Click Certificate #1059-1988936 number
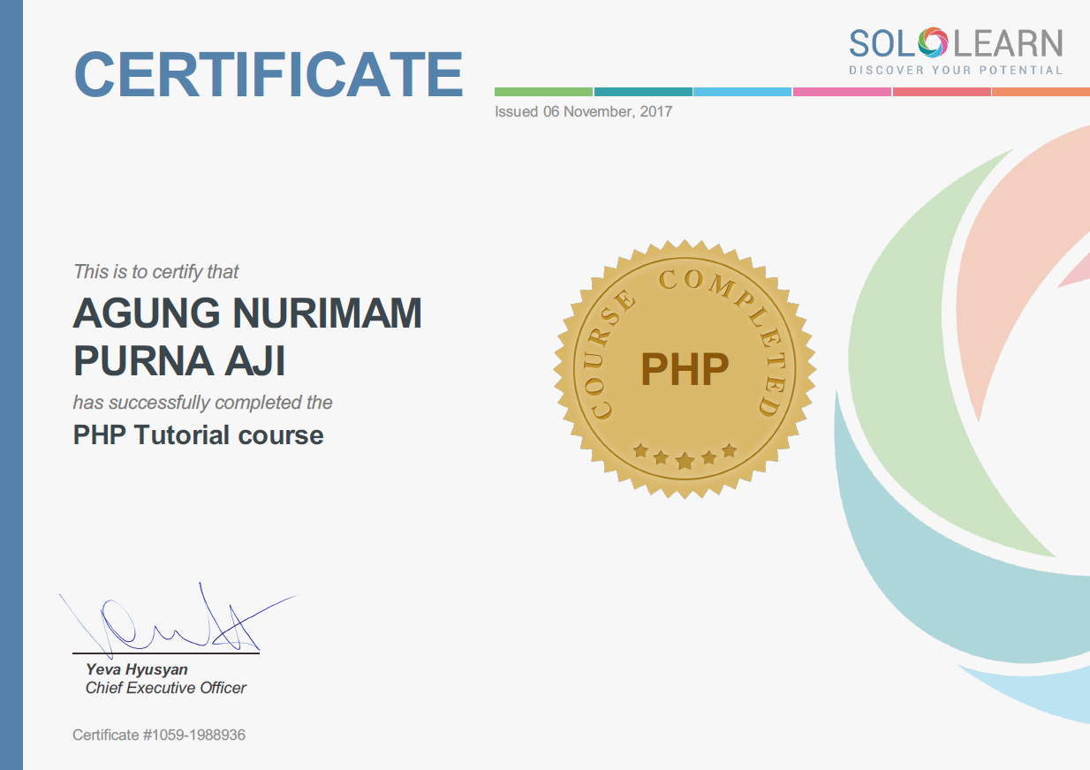 [159, 735]
